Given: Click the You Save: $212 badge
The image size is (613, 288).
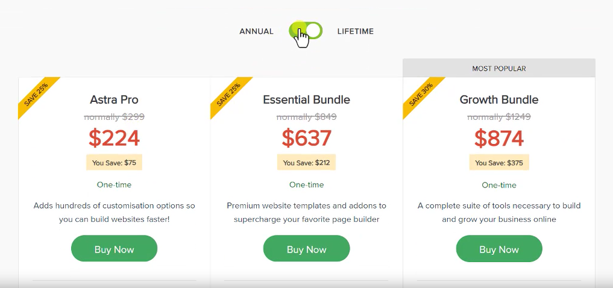Looking at the screenshot, I should coord(306,163).
